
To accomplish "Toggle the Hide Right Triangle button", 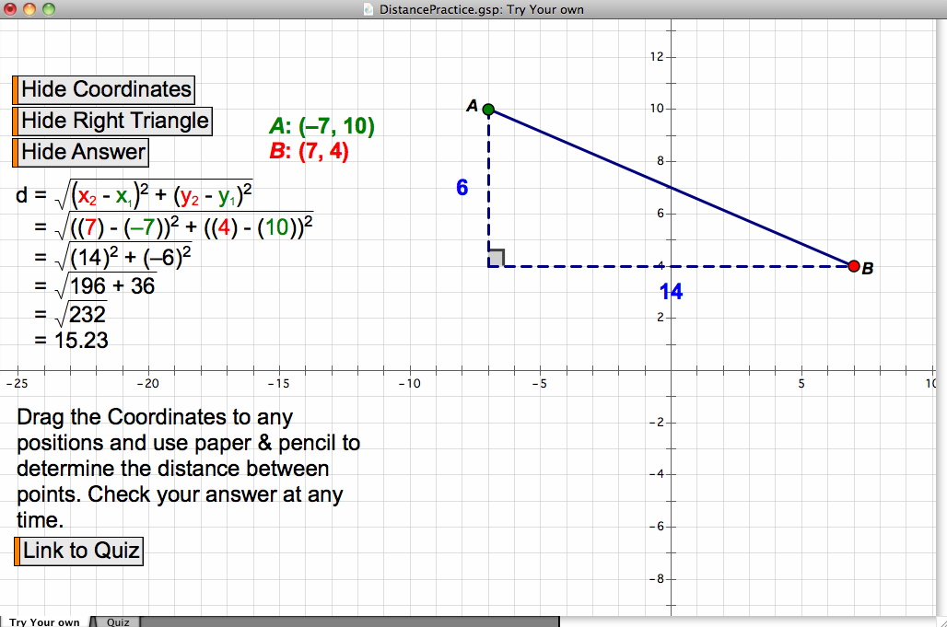I will 113,121.
